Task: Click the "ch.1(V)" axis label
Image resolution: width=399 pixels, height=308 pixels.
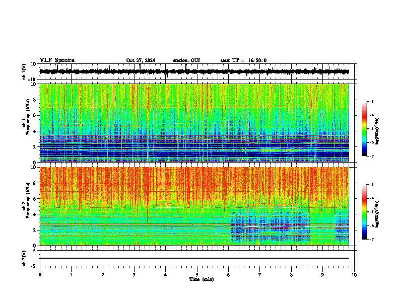Action: 24,71
